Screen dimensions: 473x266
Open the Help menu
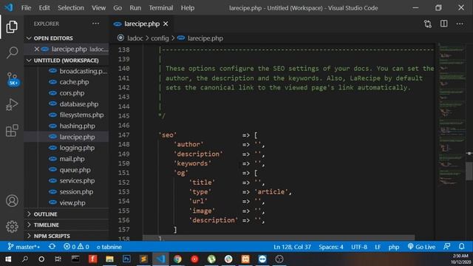[x=187, y=8]
